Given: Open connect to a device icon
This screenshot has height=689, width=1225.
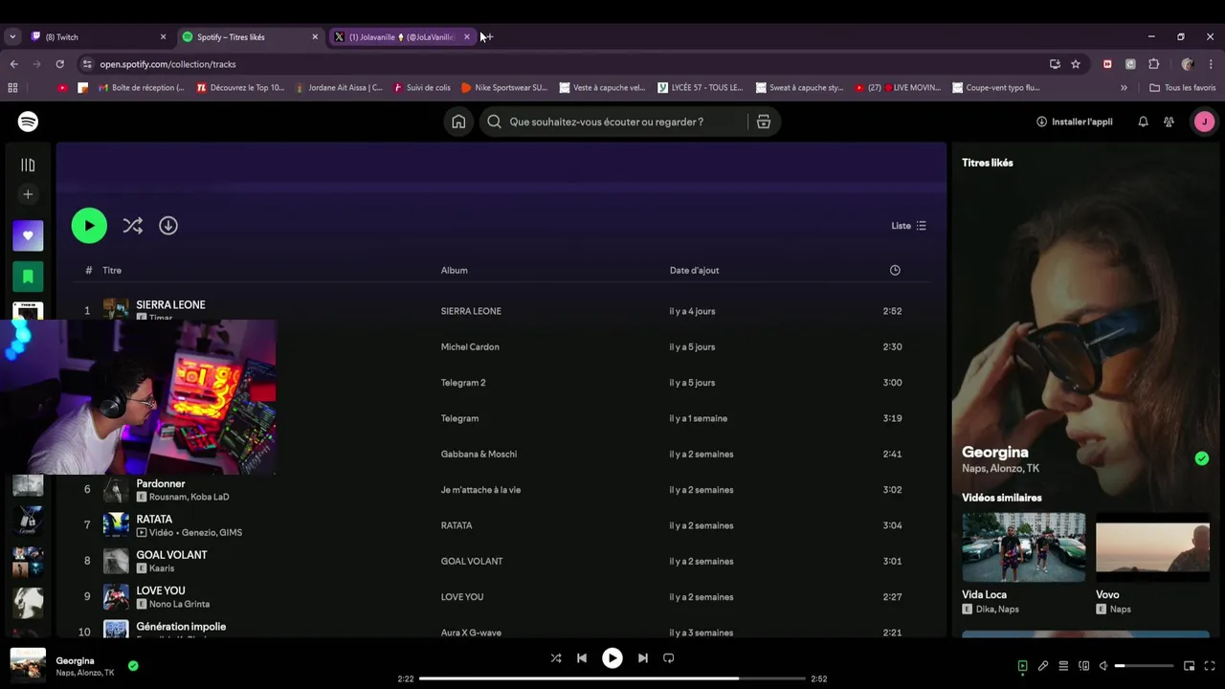Looking at the screenshot, I should click(1084, 666).
